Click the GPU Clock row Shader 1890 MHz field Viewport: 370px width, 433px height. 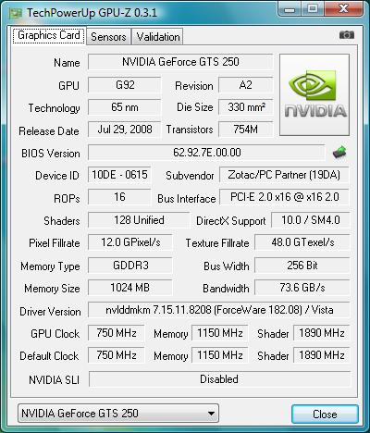point(322,333)
